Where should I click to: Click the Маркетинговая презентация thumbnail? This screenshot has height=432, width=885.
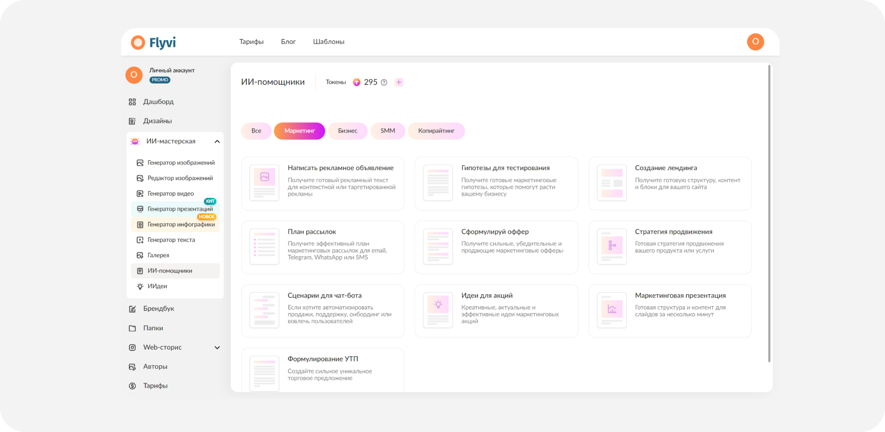(x=612, y=310)
